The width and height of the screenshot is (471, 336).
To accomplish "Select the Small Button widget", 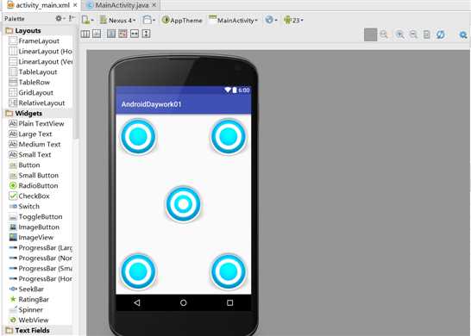I will (x=34, y=175).
